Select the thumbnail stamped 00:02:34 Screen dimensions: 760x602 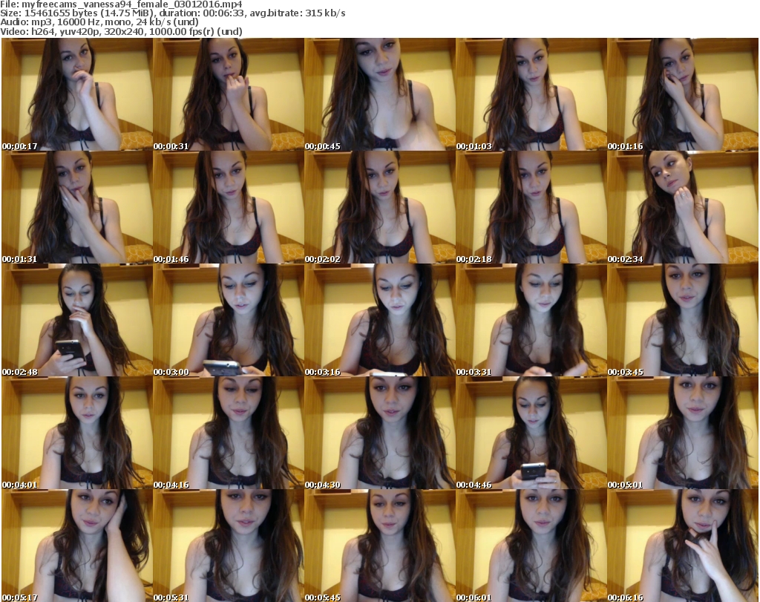point(683,207)
